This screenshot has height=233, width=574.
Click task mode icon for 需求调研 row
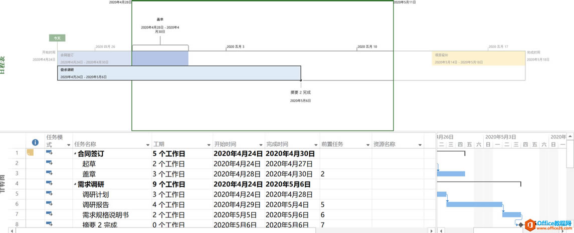point(49,183)
